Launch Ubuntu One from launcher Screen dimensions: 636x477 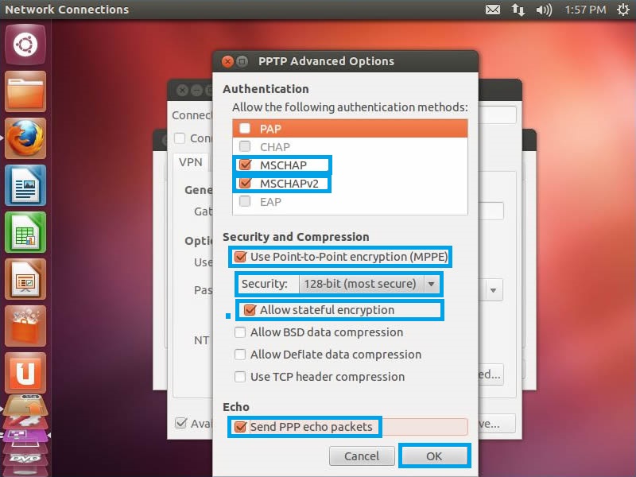(25, 373)
